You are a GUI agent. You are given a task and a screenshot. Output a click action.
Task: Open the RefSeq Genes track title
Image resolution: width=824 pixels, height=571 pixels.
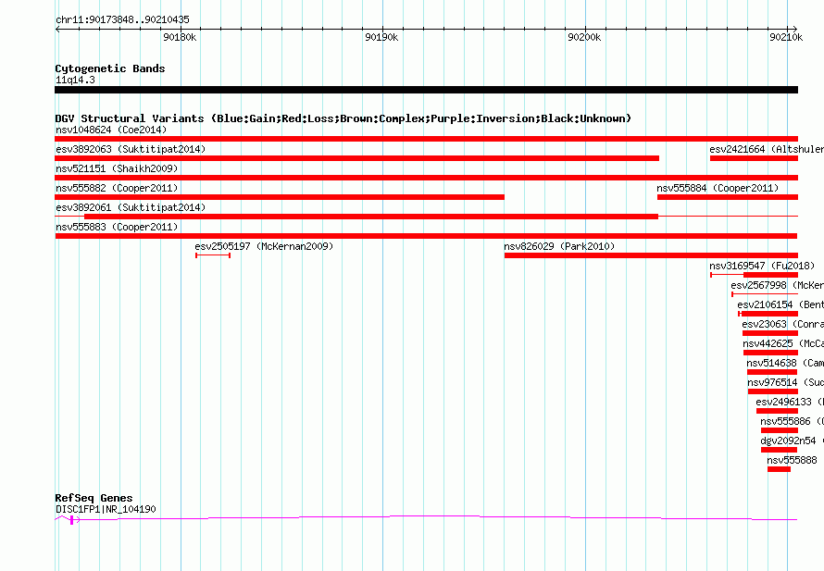click(x=94, y=498)
